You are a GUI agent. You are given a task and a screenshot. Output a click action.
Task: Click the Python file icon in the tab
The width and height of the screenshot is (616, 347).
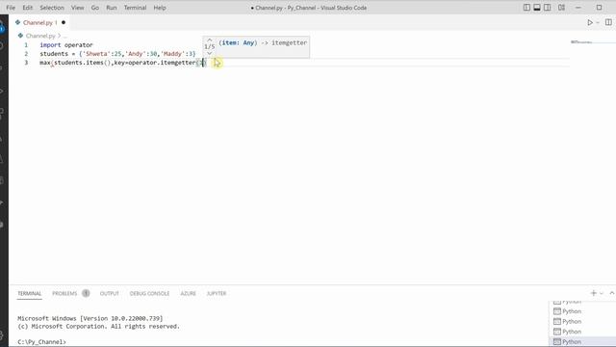click(17, 22)
